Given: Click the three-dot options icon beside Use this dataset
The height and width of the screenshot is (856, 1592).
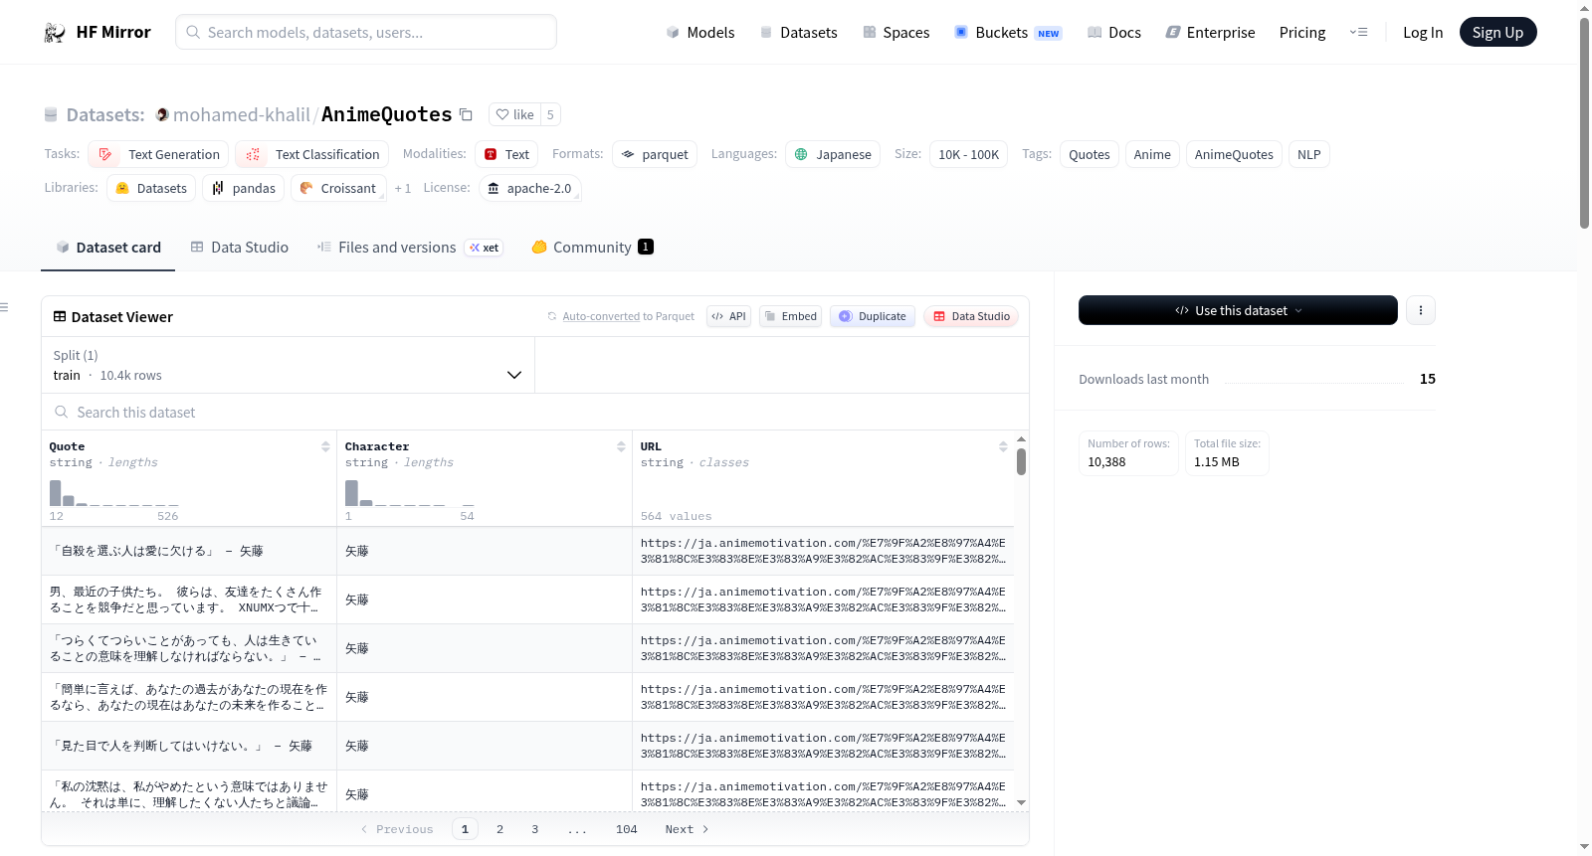Looking at the screenshot, I should 1420,310.
